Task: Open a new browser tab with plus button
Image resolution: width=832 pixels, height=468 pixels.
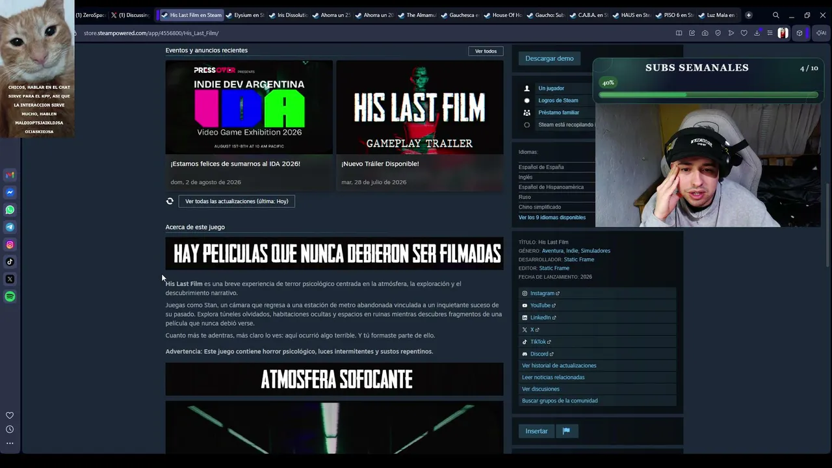Action: [749, 15]
